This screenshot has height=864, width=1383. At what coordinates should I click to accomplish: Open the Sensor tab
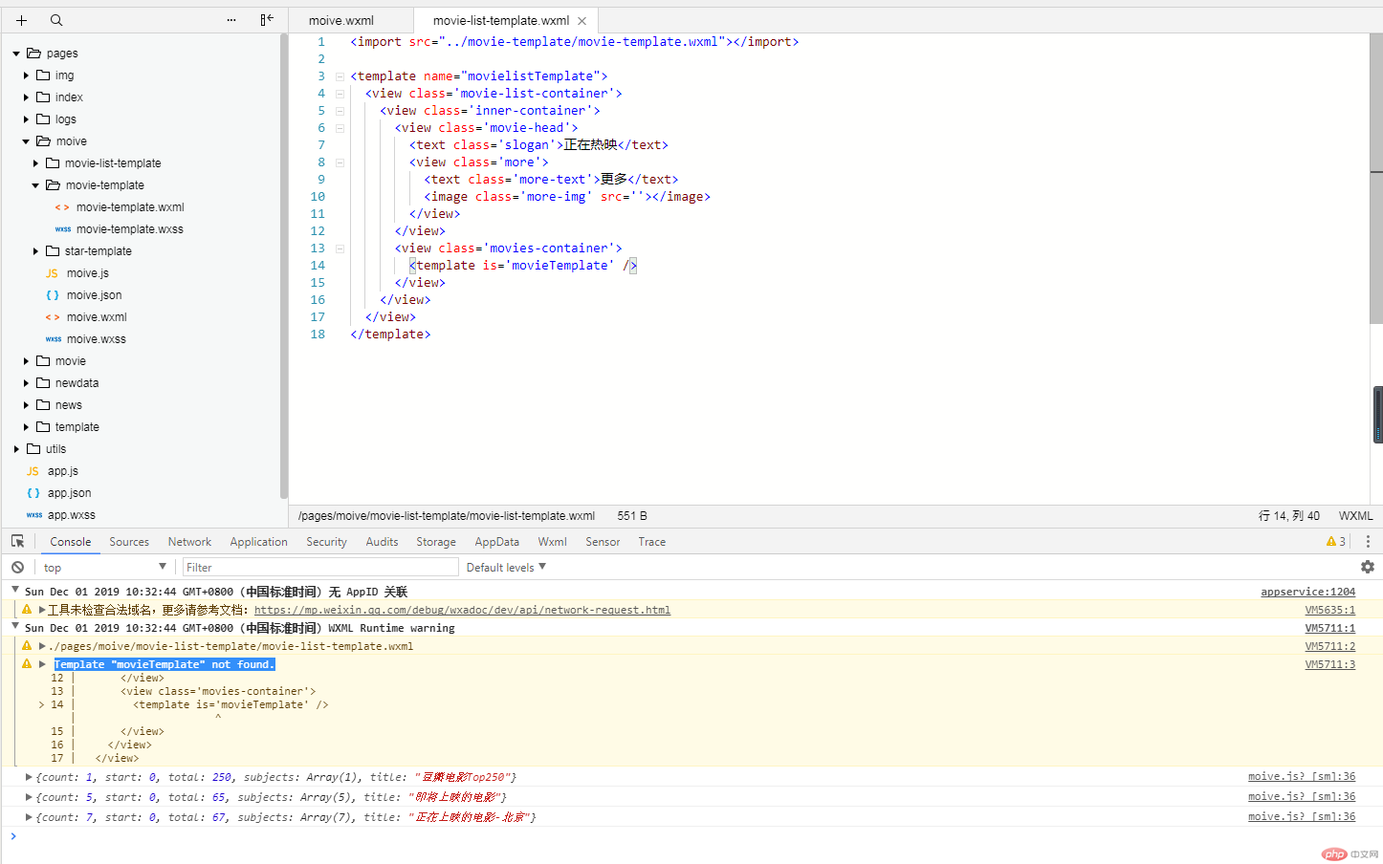click(603, 541)
